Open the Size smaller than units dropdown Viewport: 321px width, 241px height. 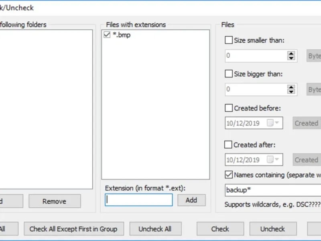pos(314,56)
